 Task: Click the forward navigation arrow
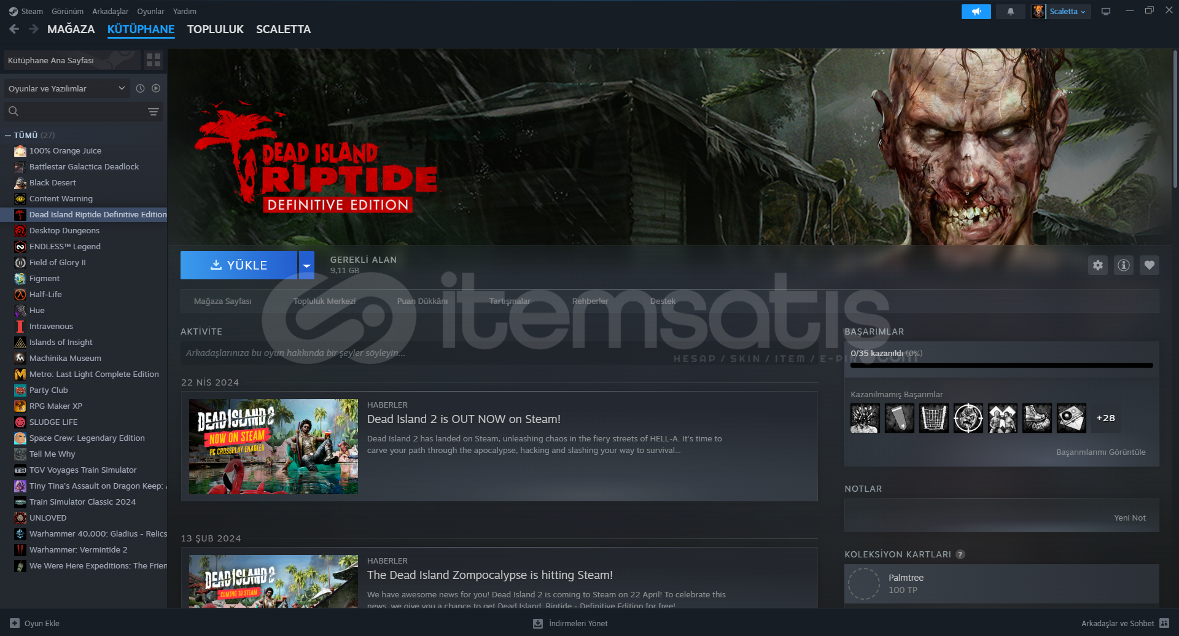click(34, 29)
